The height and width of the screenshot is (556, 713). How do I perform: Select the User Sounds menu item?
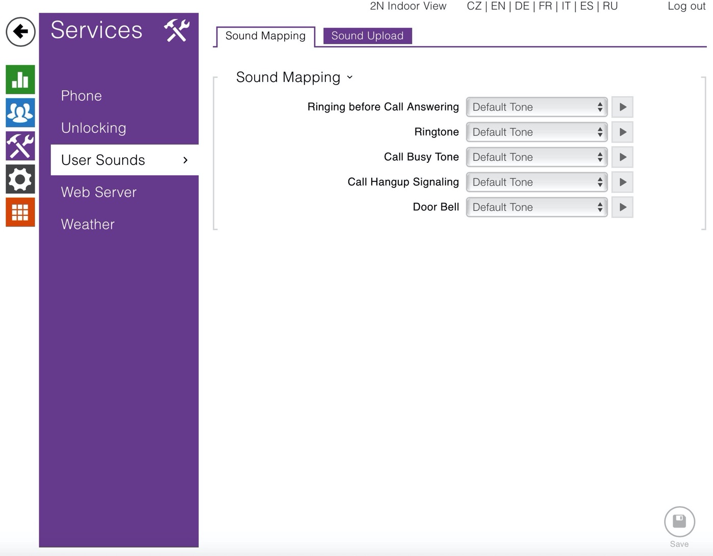pos(125,160)
